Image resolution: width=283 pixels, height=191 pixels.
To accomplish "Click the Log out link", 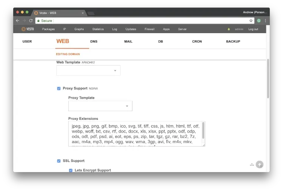I will [x=253, y=29].
